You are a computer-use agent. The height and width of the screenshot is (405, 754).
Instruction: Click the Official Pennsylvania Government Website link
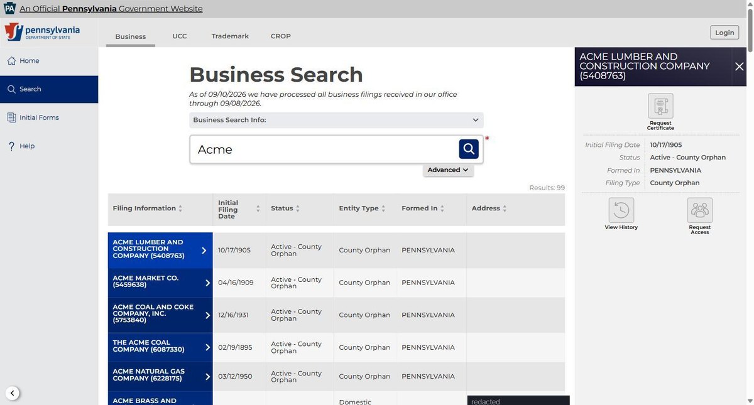(x=111, y=9)
